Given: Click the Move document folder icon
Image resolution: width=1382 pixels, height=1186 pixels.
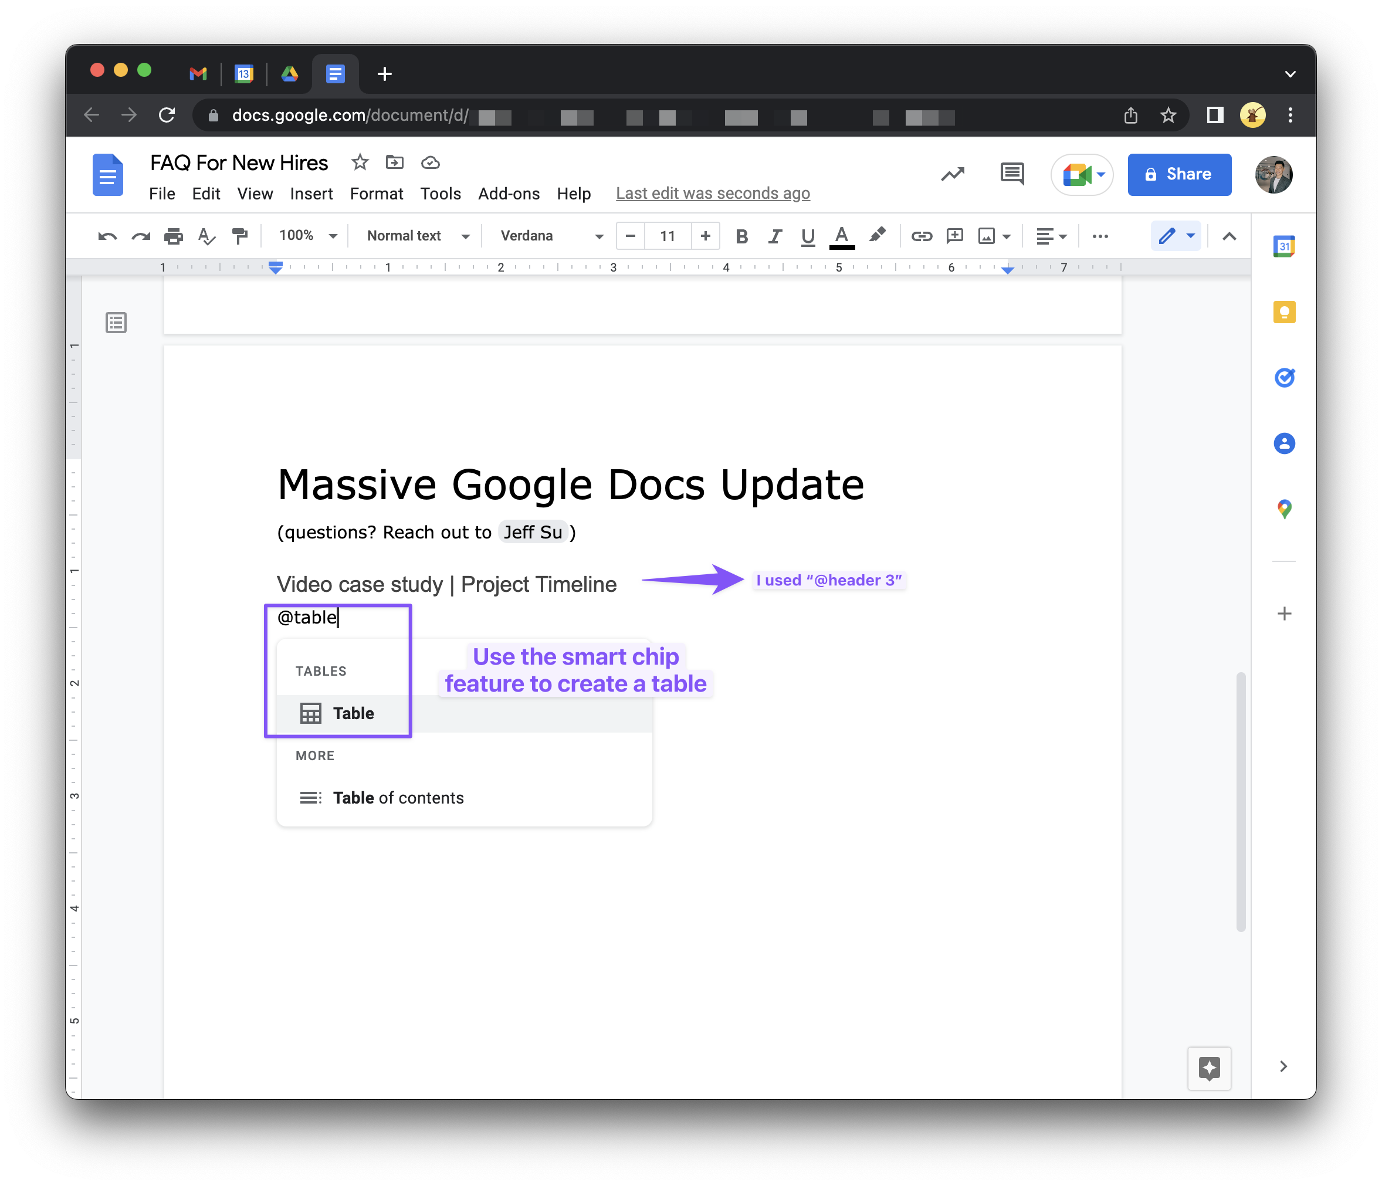Looking at the screenshot, I should (395, 162).
